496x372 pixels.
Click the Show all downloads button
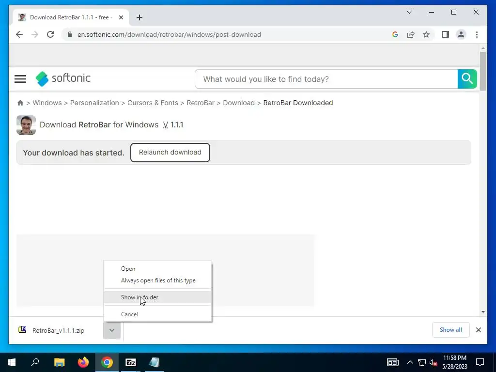[x=451, y=330]
